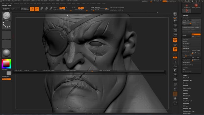Toggle the orange Smt option beside Divide
This screenshot has height=115, width=204.
[196, 34]
